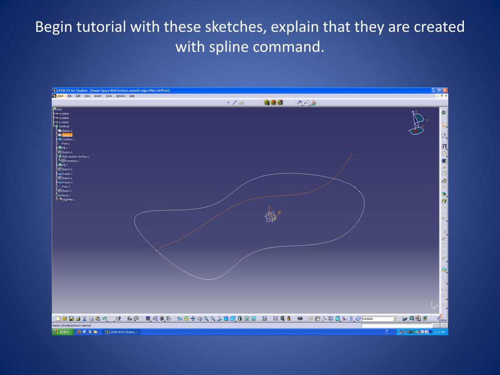Open the Undo history dropdown arrow
This screenshot has height=375, width=500.
[107, 321]
